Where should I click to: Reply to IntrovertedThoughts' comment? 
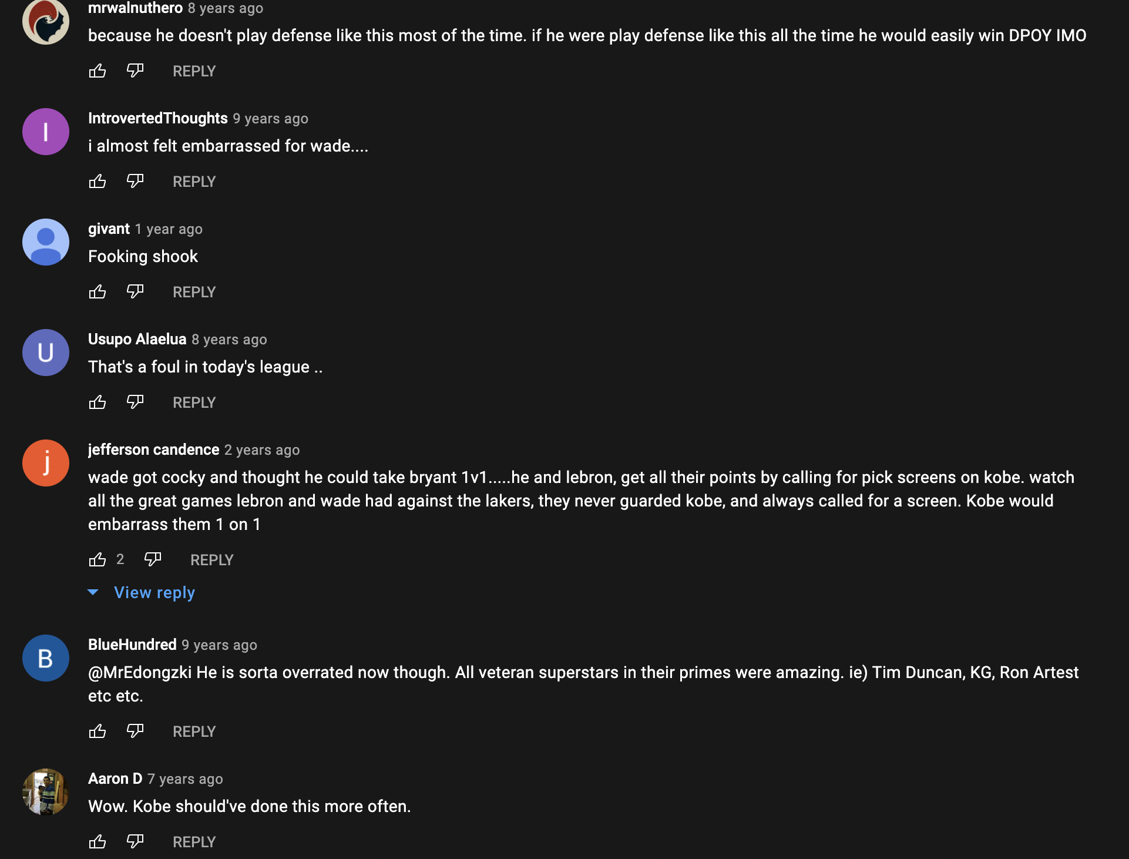[194, 182]
